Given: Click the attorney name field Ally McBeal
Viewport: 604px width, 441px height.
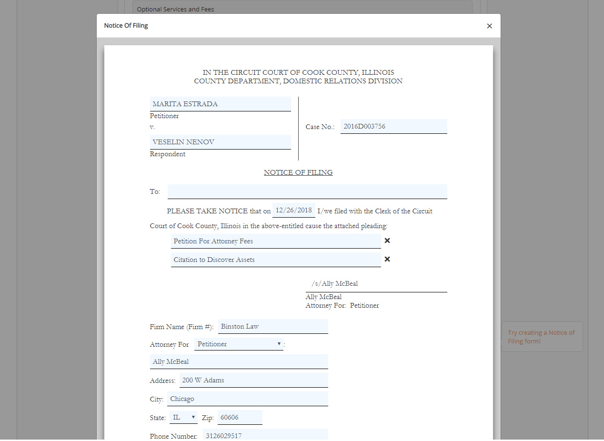Looking at the screenshot, I should 239,361.
